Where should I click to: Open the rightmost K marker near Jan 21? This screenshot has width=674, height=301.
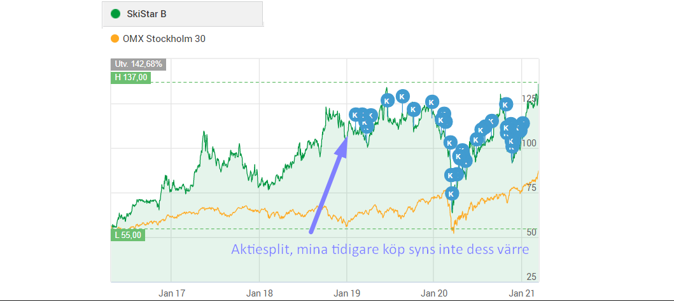[x=523, y=123]
